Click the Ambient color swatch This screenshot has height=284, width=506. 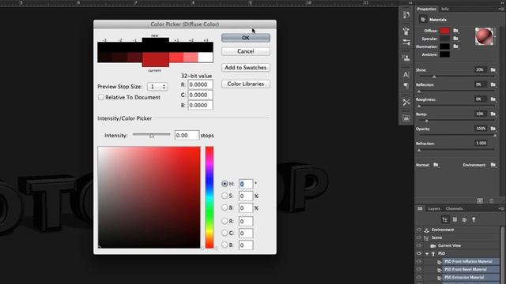point(444,54)
